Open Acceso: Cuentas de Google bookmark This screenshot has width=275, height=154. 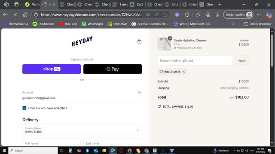coord(150,24)
